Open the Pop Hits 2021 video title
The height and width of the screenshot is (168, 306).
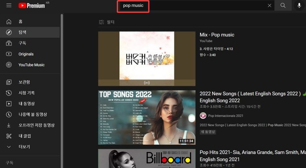pos(253,156)
